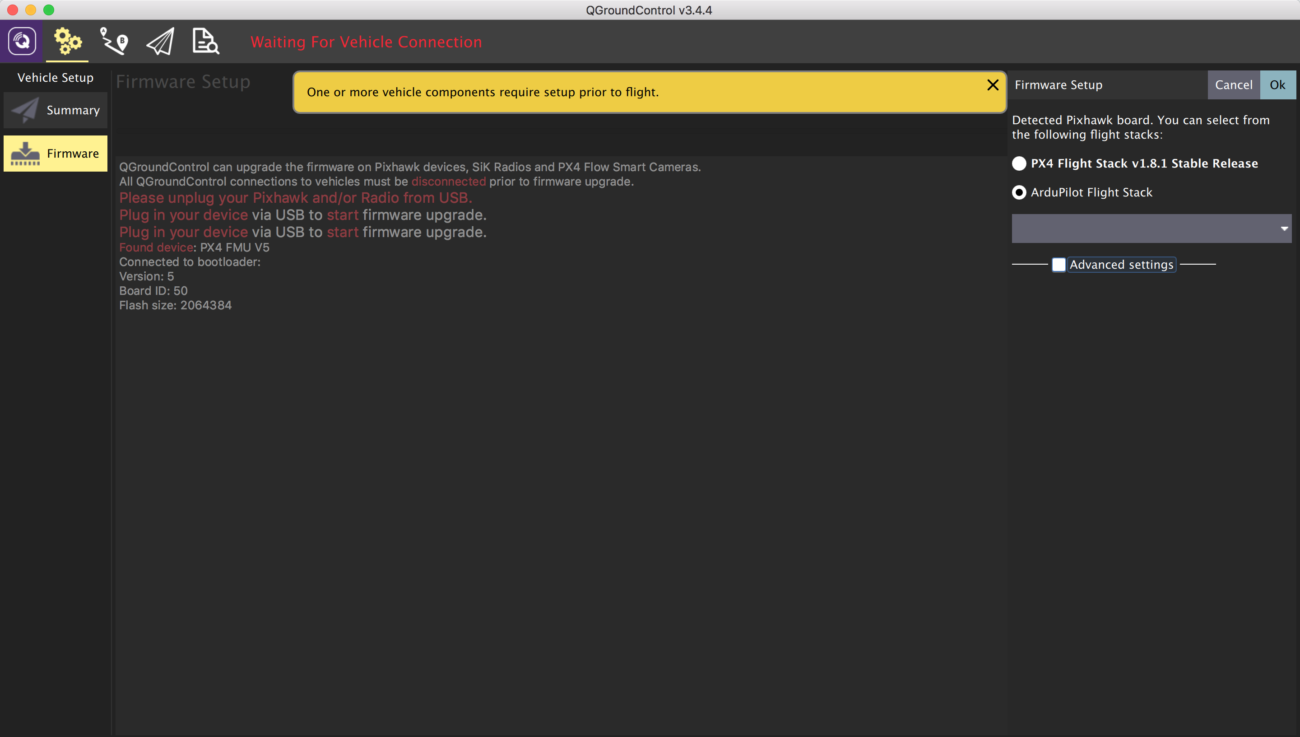Screen dimensions: 1300x737
Task: Click the Summary paper plane icon
Action: tap(25, 110)
